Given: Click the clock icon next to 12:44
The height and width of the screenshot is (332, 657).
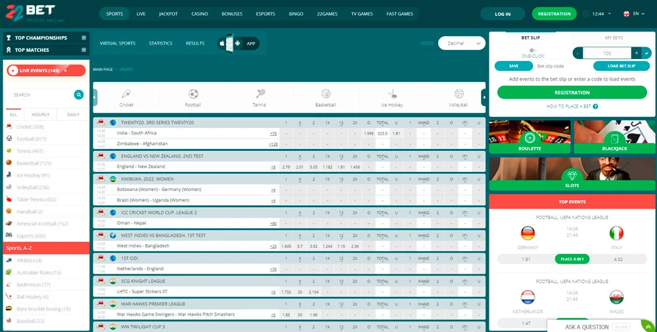Looking at the screenshot, I should click(x=586, y=14).
